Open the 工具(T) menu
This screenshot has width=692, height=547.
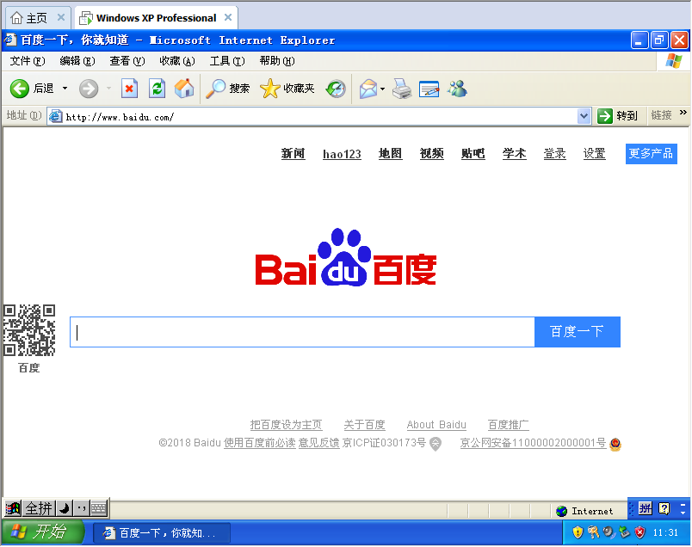(x=227, y=61)
